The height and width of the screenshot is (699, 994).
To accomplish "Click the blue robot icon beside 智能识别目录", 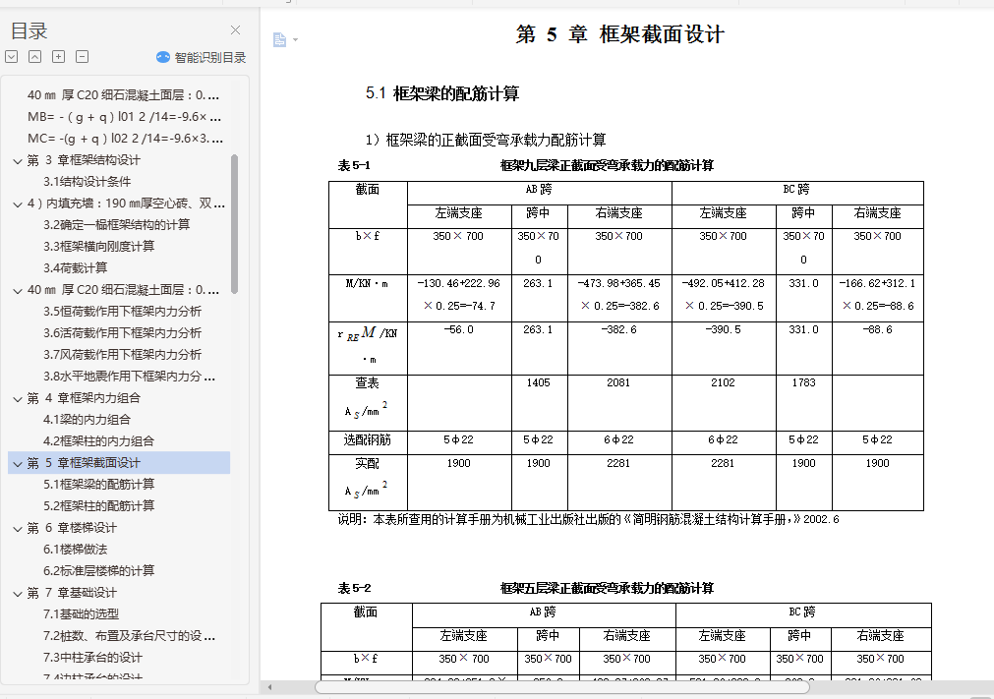I will click(163, 57).
